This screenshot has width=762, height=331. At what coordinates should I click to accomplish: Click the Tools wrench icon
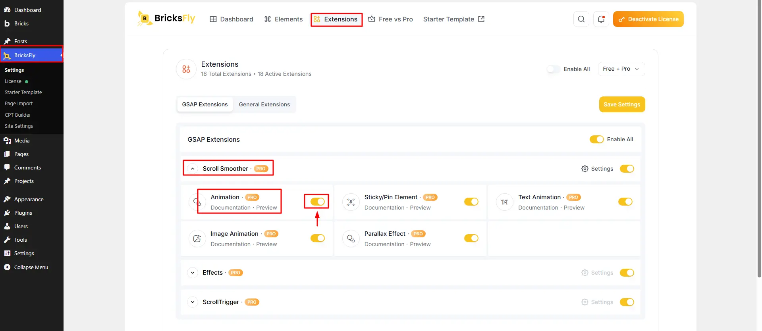pos(7,240)
